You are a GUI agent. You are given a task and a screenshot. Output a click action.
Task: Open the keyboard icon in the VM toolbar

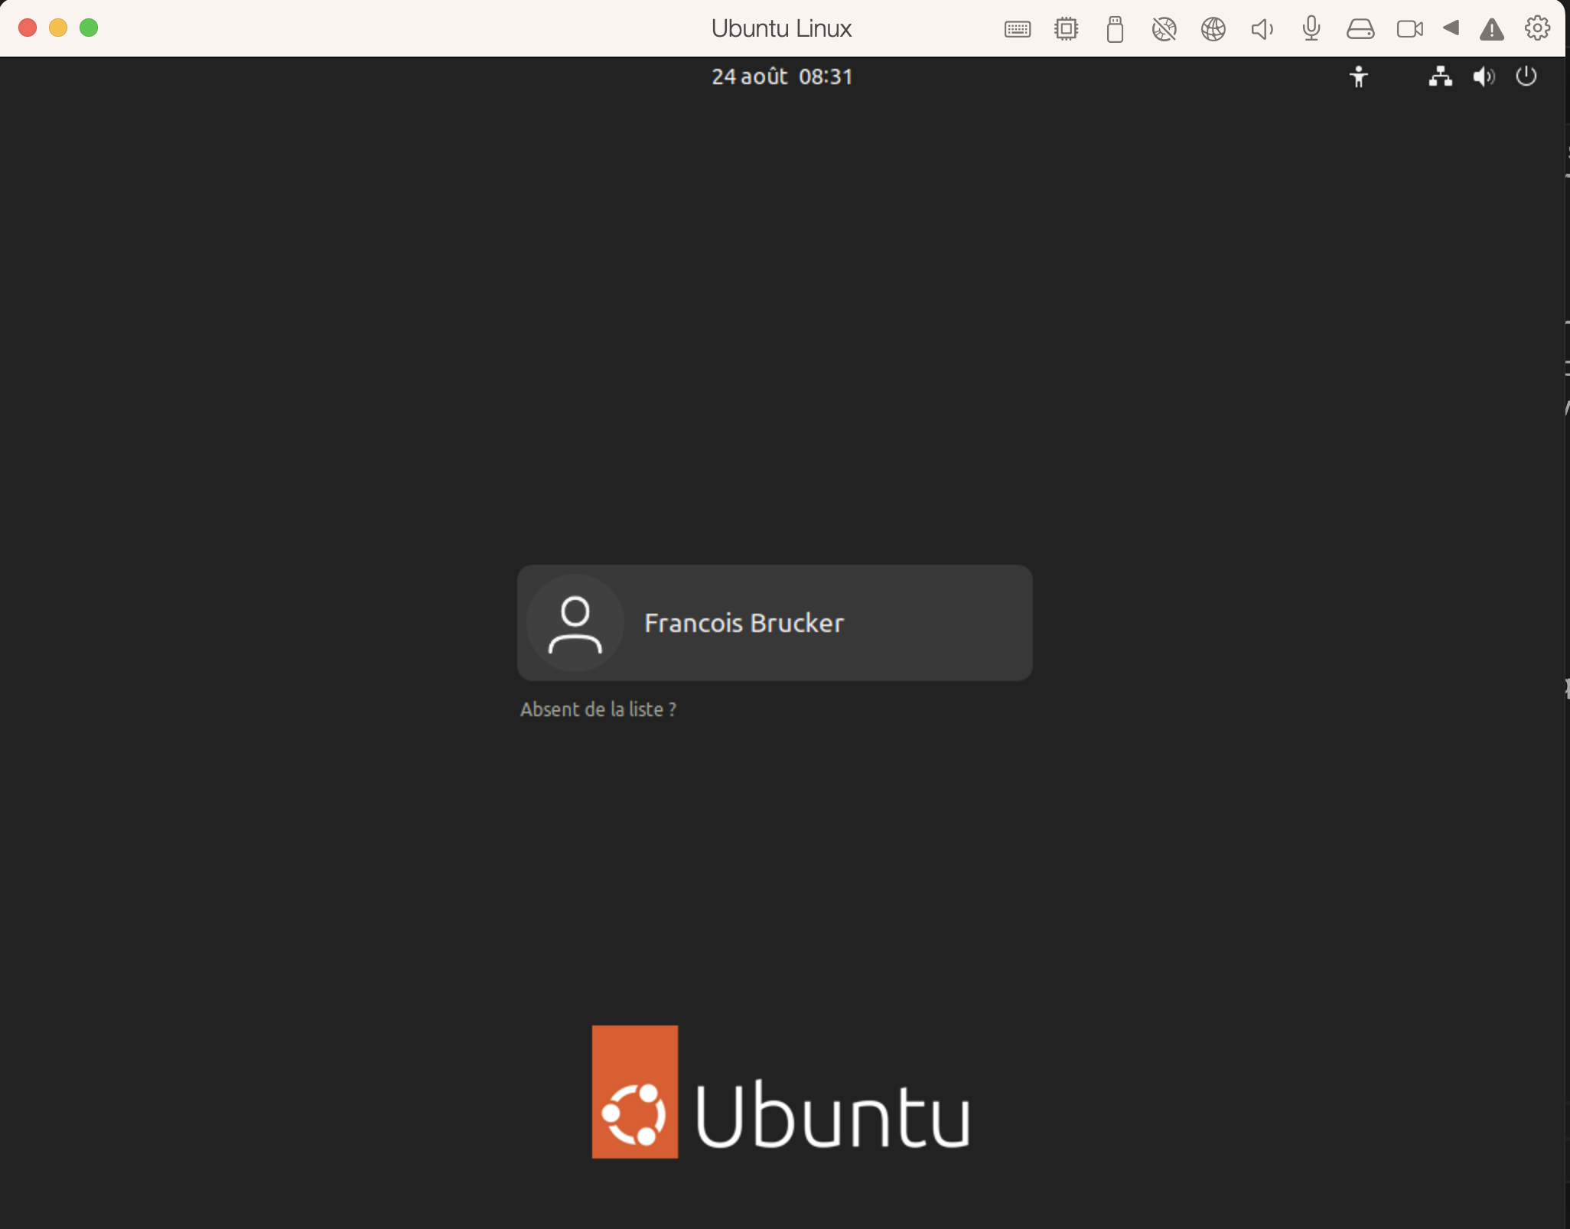point(1017,29)
